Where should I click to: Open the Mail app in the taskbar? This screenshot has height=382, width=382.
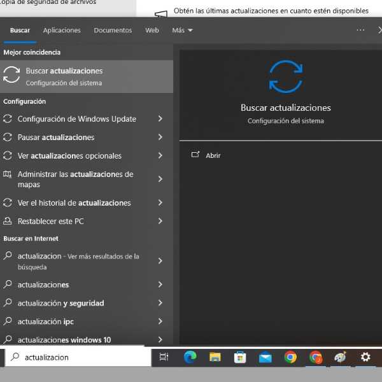tap(265, 357)
